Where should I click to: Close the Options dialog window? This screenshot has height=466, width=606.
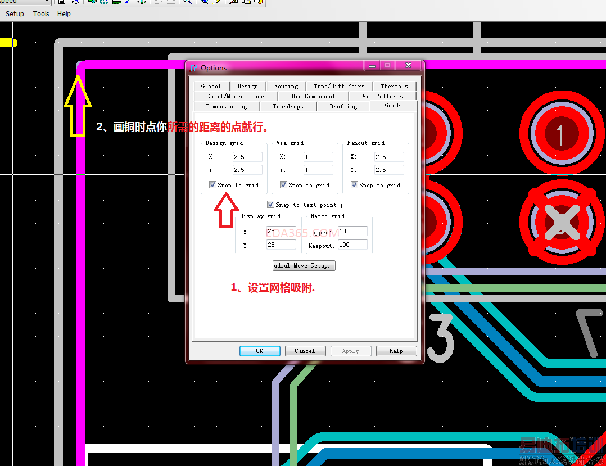point(408,65)
